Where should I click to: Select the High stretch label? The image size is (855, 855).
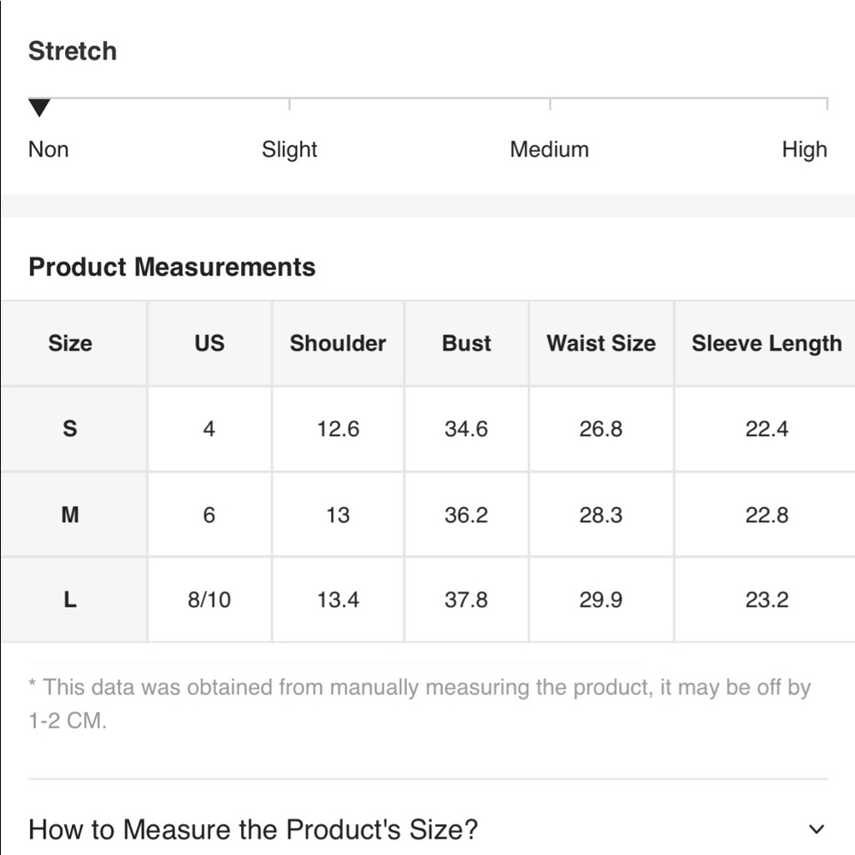(805, 150)
